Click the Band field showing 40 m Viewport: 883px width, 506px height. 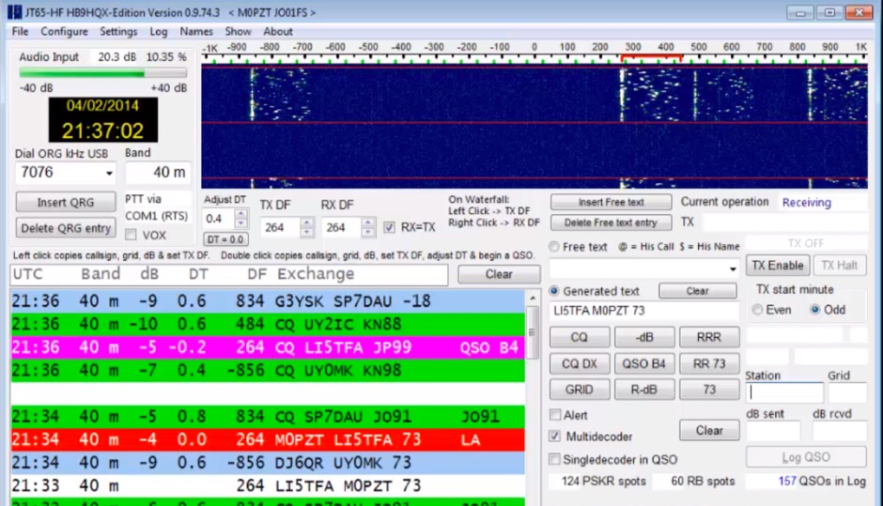click(x=158, y=172)
